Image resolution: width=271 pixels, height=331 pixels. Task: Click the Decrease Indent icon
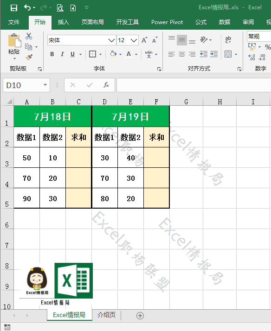204,54
